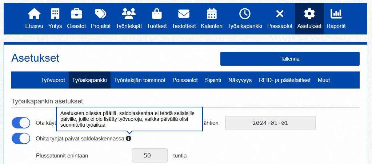The image size is (372, 164).
Task: Open Etusivu home icon
Action: click(x=34, y=14)
